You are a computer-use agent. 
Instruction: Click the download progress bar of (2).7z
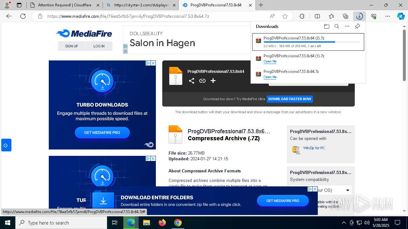[312, 42]
